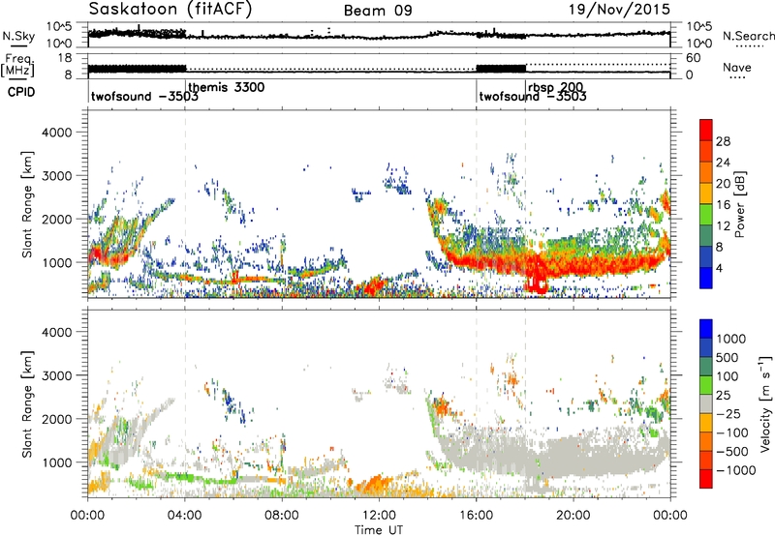Click the gray segment of Velocity colorbar
This screenshot has width=775, height=536.
coord(706,403)
